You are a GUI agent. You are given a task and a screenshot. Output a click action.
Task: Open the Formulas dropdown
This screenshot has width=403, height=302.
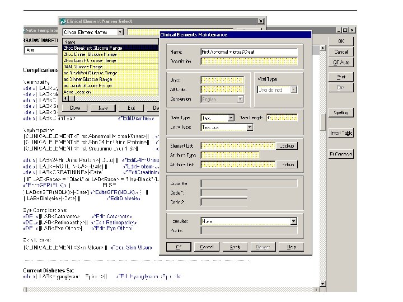coord(293,221)
